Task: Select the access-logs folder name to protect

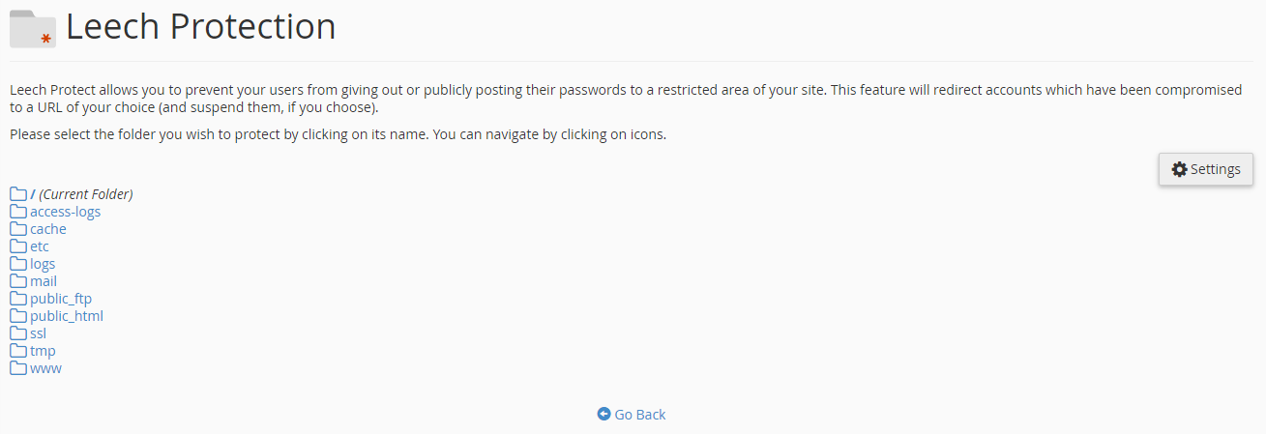Action: tap(65, 212)
